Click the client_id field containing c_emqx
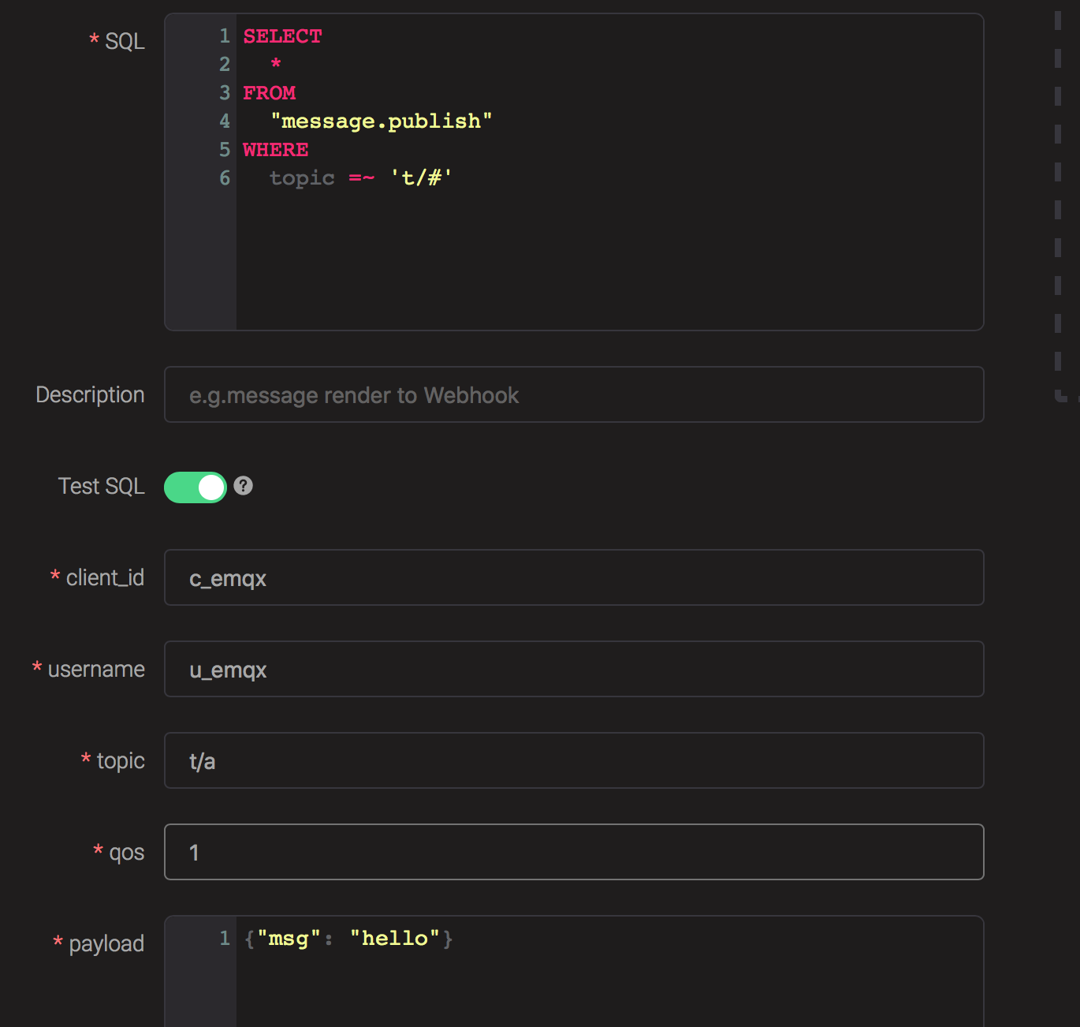 (x=574, y=577)
